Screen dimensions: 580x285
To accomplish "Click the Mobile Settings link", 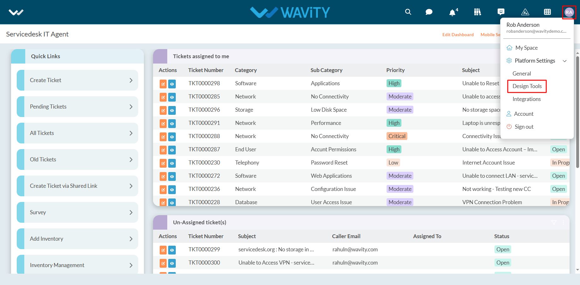I will pos(490,35).
